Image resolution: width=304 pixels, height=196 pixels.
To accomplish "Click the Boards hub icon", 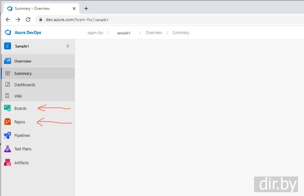I will click(x=8, y=108).
